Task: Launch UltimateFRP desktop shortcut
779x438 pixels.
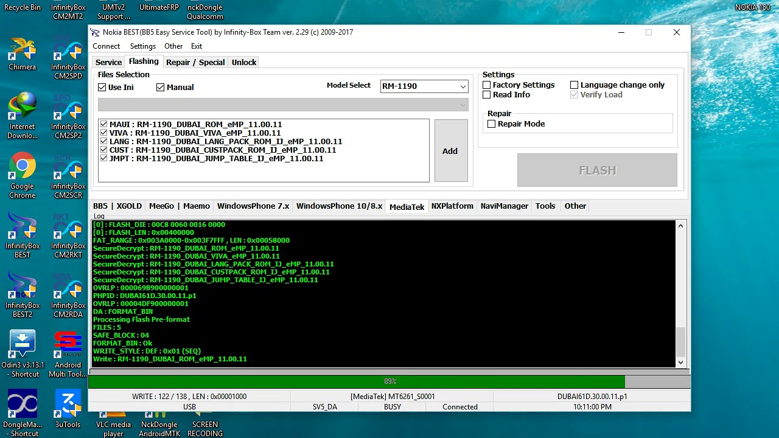Action: (159, 6)
